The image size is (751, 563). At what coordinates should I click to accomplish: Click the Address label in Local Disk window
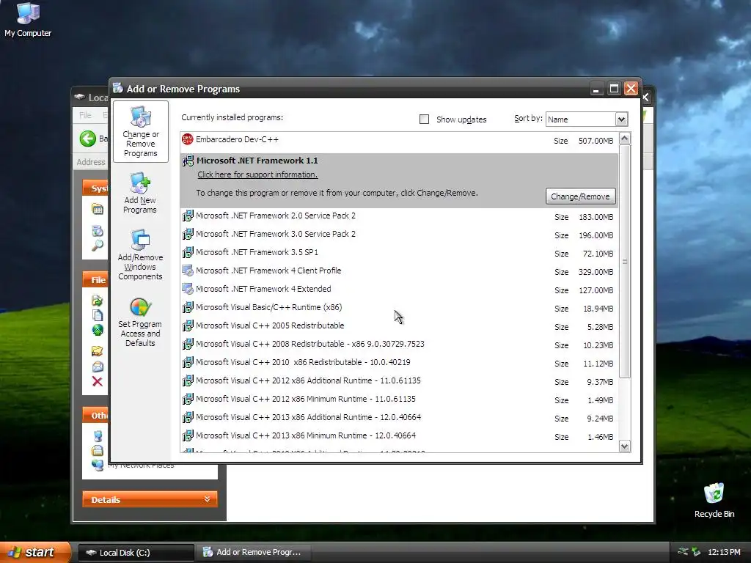click(x=90, y=162)
